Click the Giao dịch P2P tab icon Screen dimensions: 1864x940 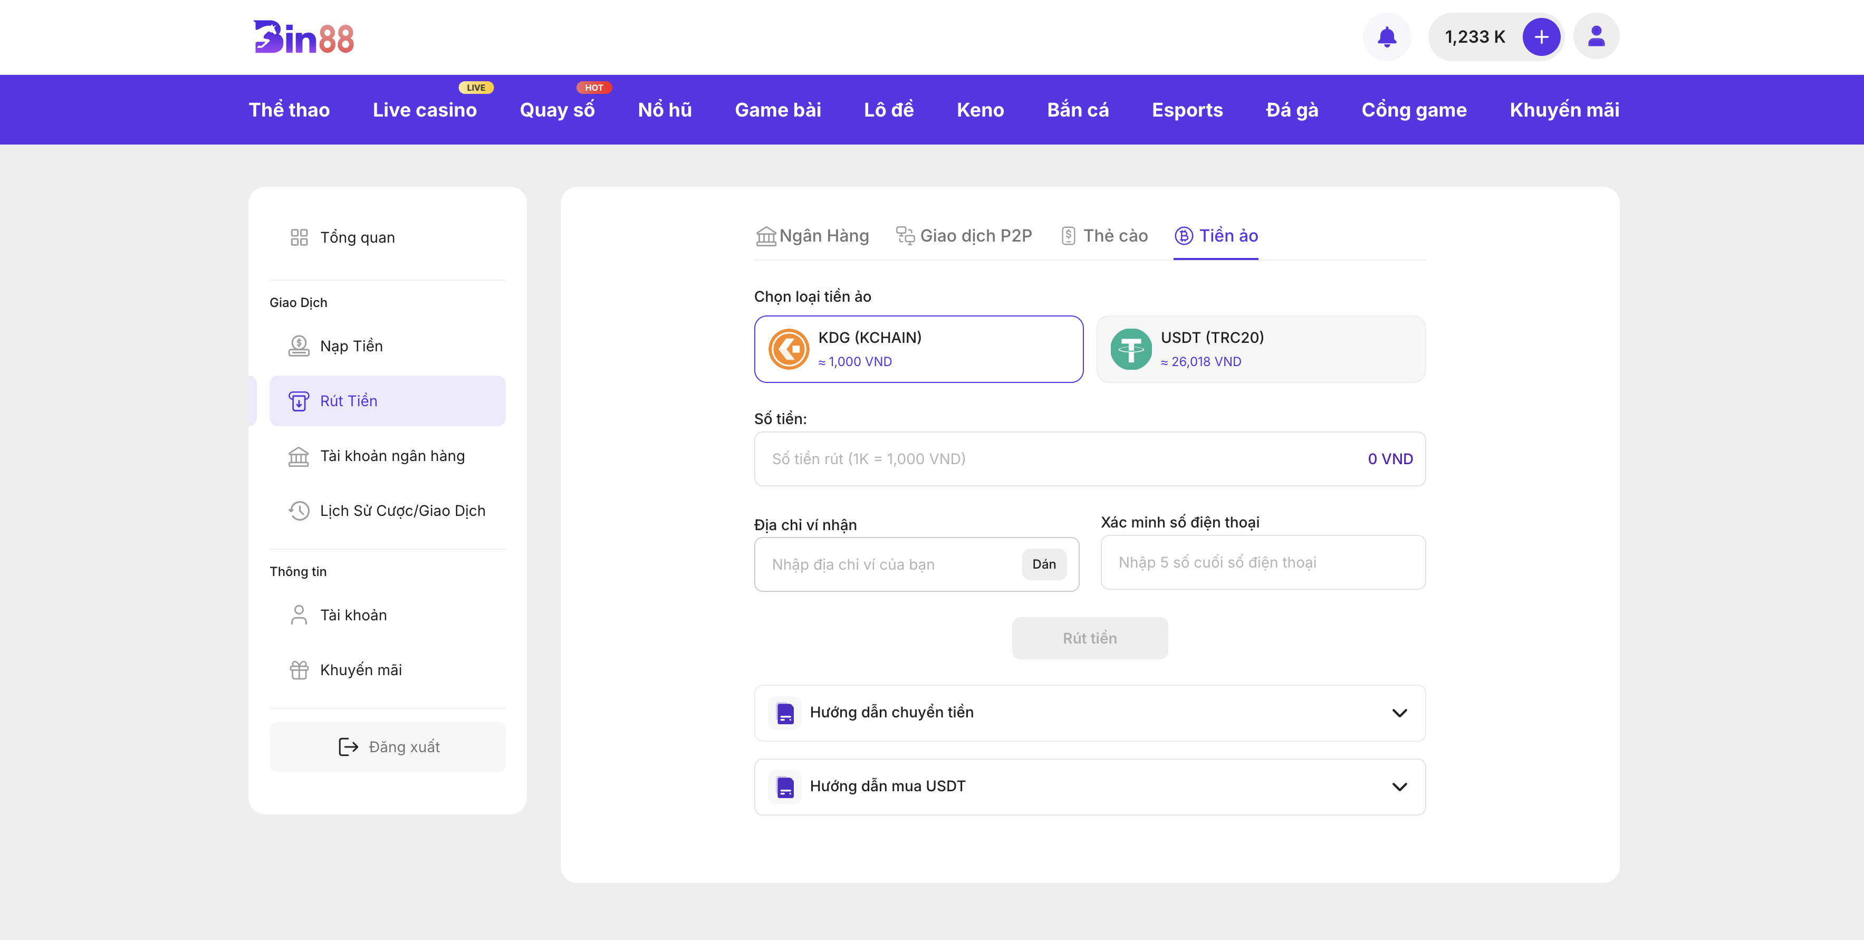click(905, 236)
